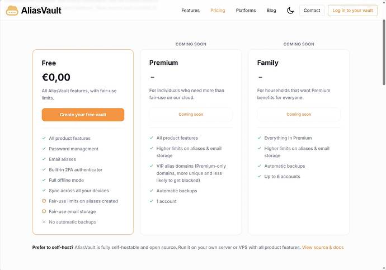Visit the Blog page from navigation
The height and width of the screenshot is (270, 386).
(271, 11)
